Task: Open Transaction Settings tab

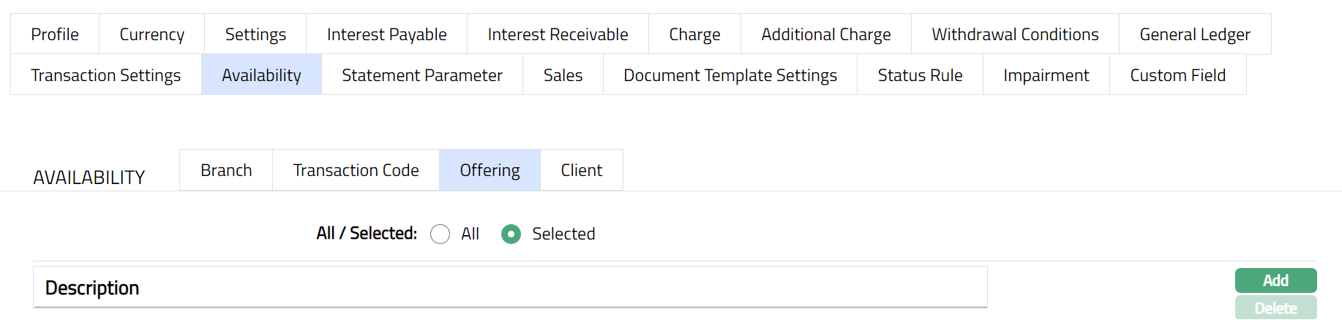Action: 106,75
